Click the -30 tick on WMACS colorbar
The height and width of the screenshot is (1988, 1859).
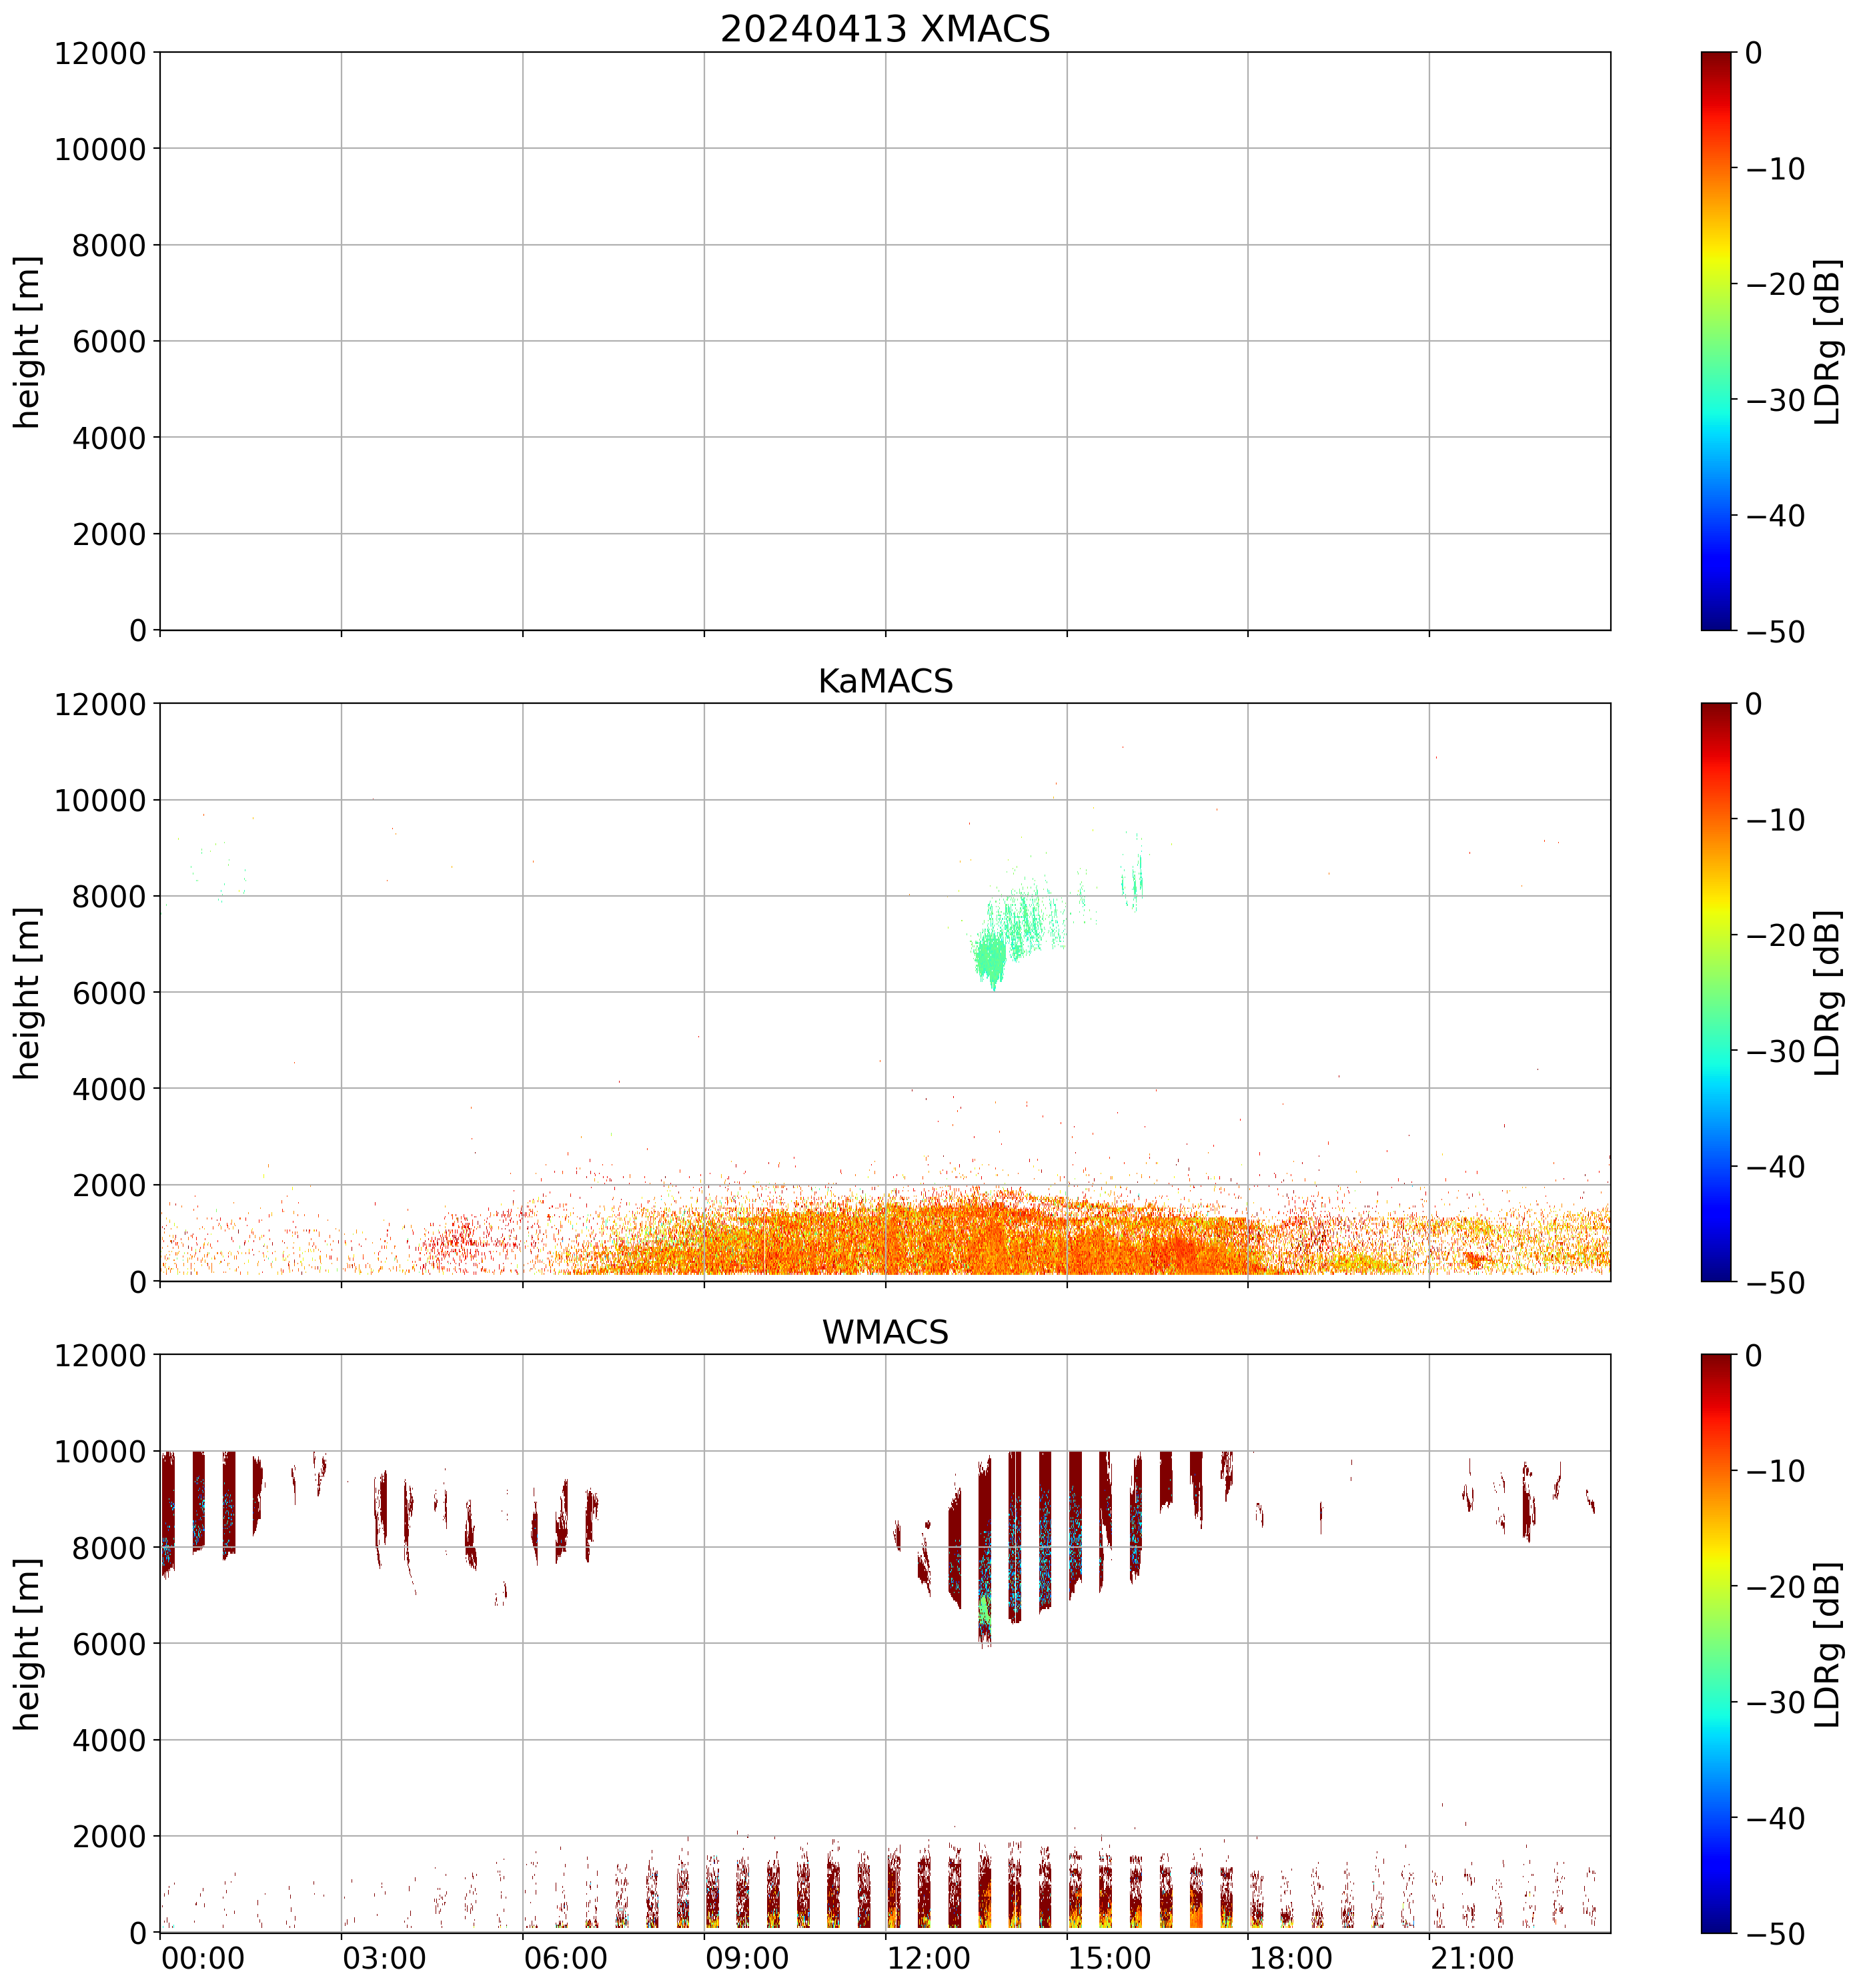(1775, 1702)
